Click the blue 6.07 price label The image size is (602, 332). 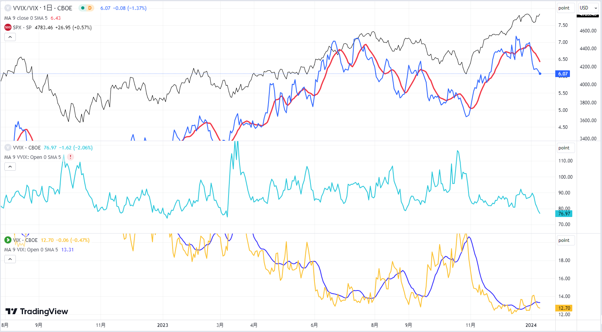click(563, 74)
